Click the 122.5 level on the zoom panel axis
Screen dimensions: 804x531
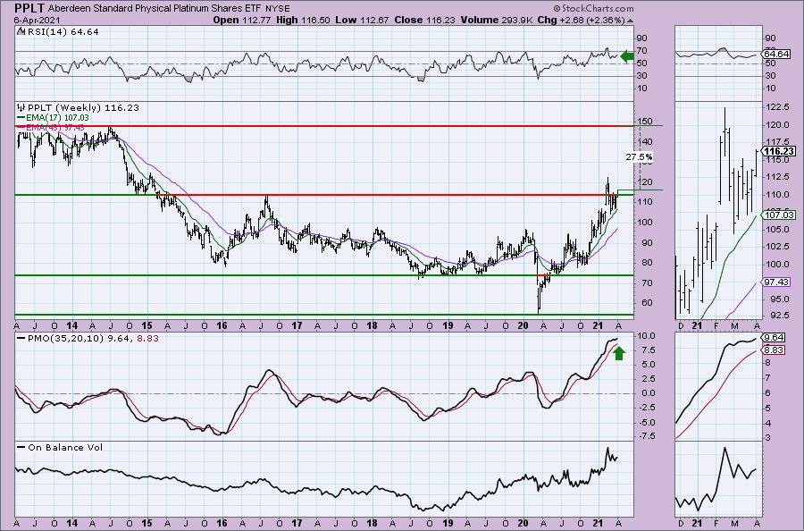[x=777, y=106]
